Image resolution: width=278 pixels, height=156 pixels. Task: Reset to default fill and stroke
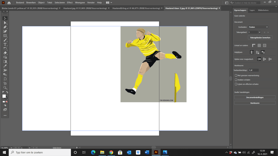(3, 92)
